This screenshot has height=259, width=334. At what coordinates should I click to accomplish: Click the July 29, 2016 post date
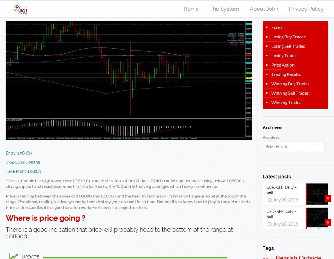pos(286,200)
